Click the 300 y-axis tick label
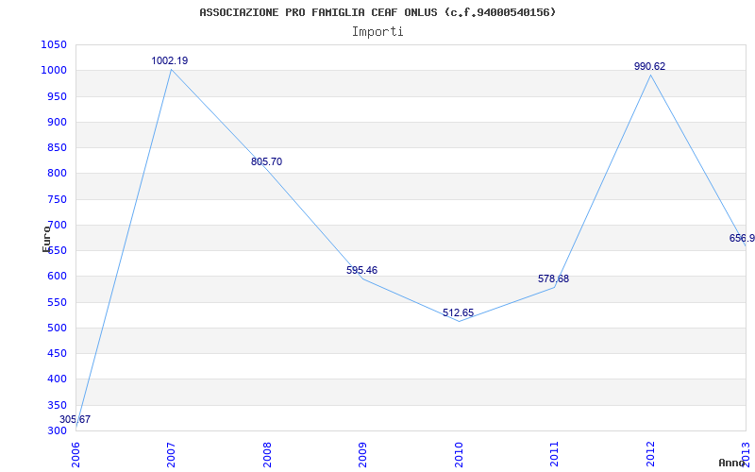755x472 pixels. coord(57,430)
